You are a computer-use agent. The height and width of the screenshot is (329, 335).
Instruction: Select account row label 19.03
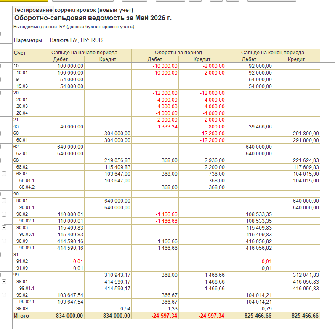(22, 86)
